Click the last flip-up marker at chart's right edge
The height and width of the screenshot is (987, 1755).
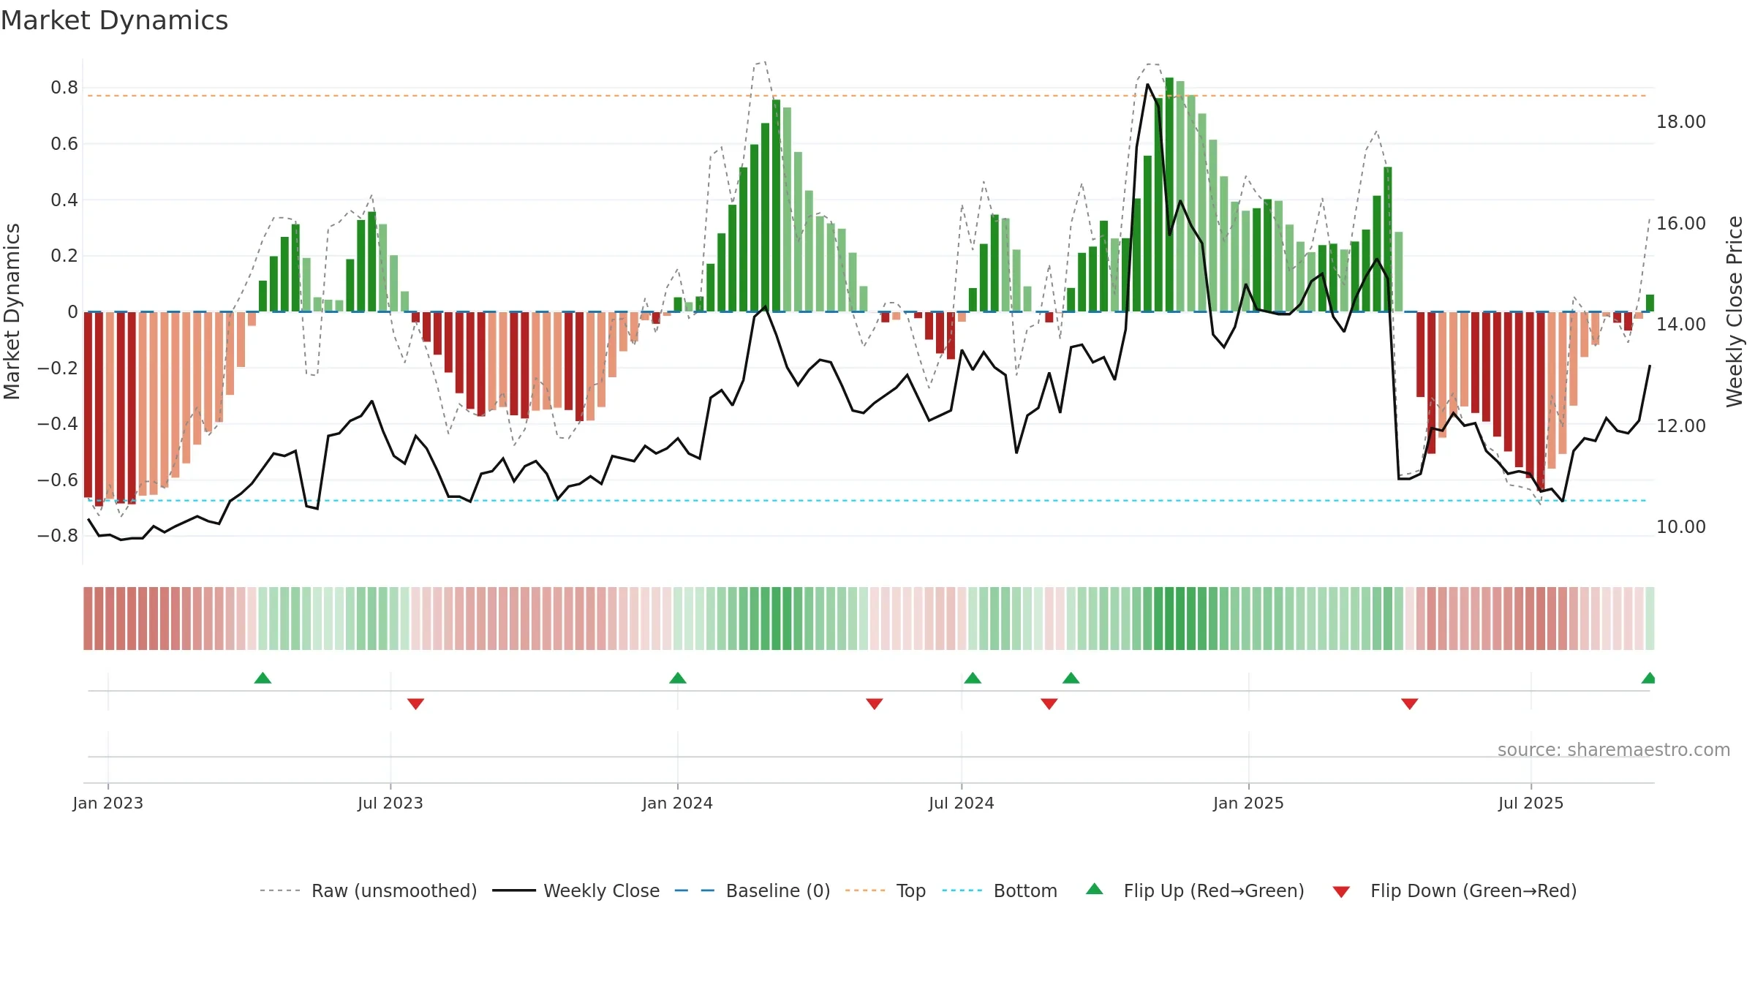click(x=1648, y=678)
